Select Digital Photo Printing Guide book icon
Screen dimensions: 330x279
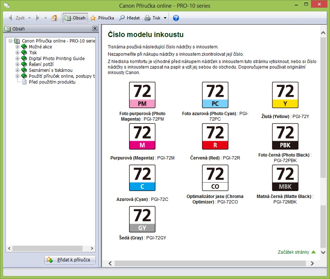pos(24,58)
